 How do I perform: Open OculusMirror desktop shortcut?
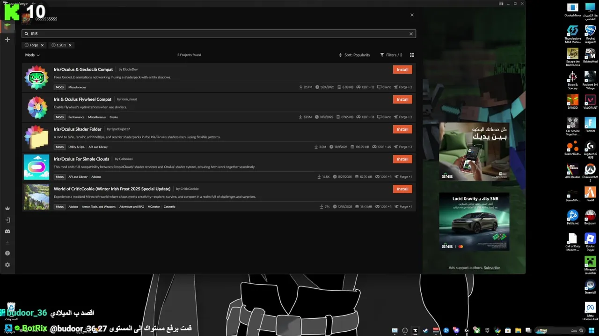[x=572, y=10]
